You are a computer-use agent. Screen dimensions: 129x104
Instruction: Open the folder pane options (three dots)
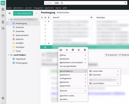point(36,13)
